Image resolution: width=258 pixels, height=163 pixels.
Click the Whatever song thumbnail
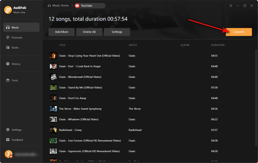click(x=53, y=119)
